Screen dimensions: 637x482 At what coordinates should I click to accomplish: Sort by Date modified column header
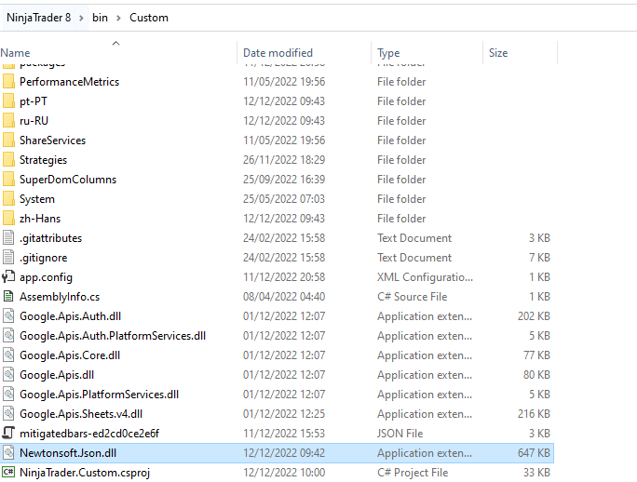[278, 53]
